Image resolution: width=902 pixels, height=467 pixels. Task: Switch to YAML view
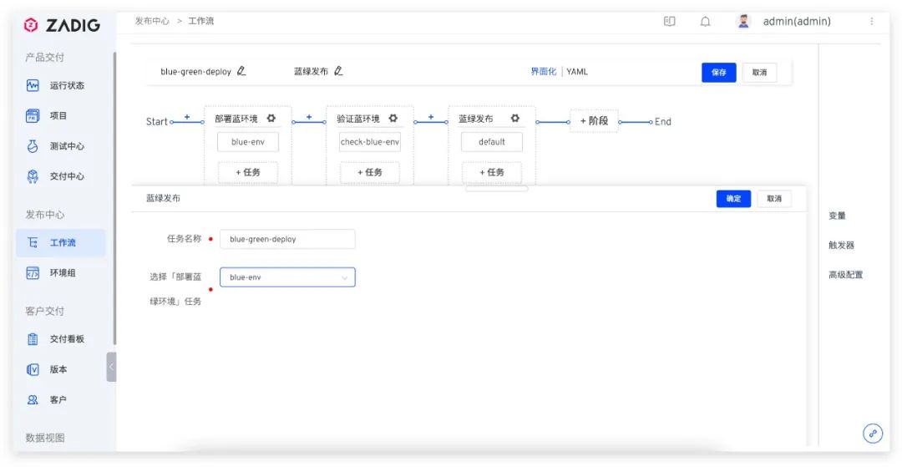pyautogui.click(x=577, y=72)
